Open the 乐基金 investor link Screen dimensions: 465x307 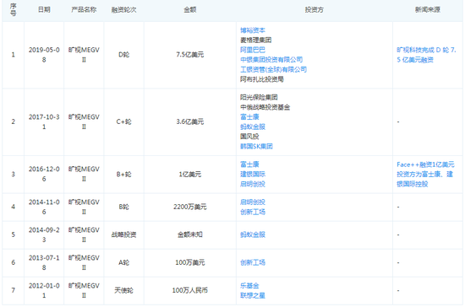pyautogui.click(x=249, y=285)
